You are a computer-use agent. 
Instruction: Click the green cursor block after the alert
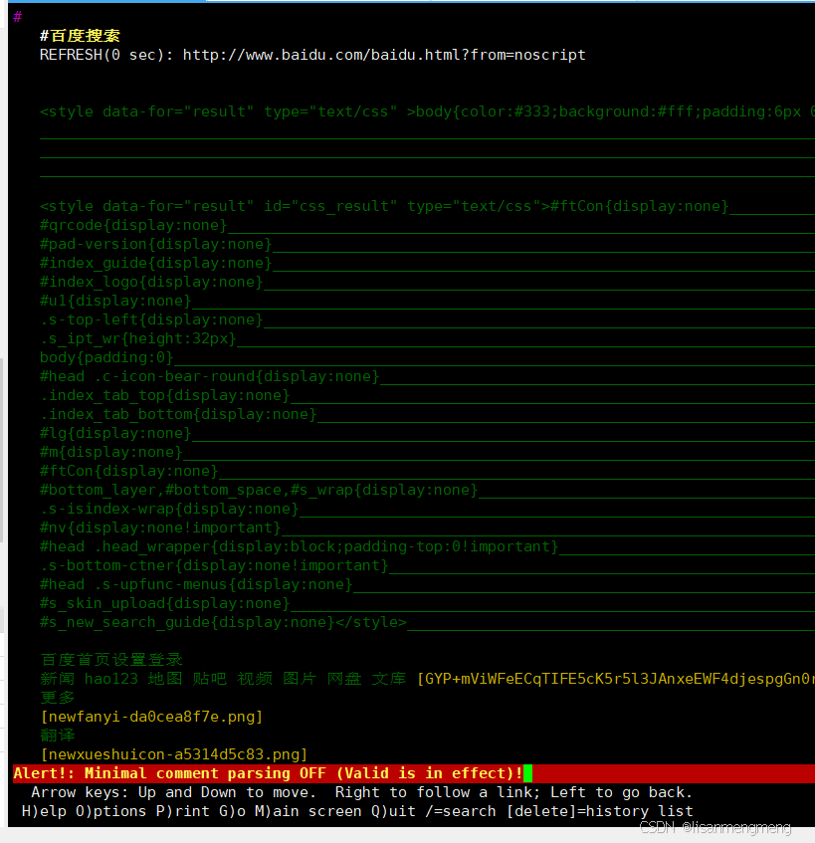[x=528, y=773]
